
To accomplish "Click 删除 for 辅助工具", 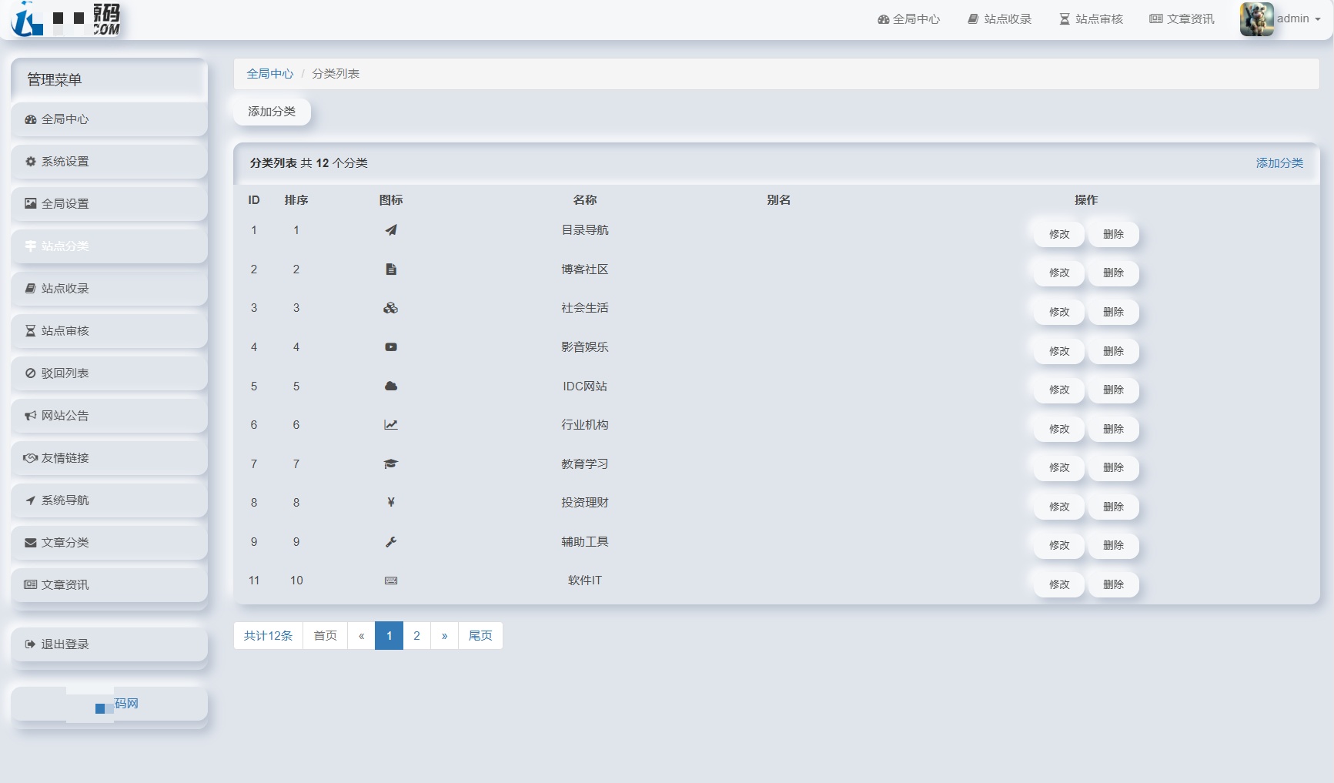I will point(1113,545).
